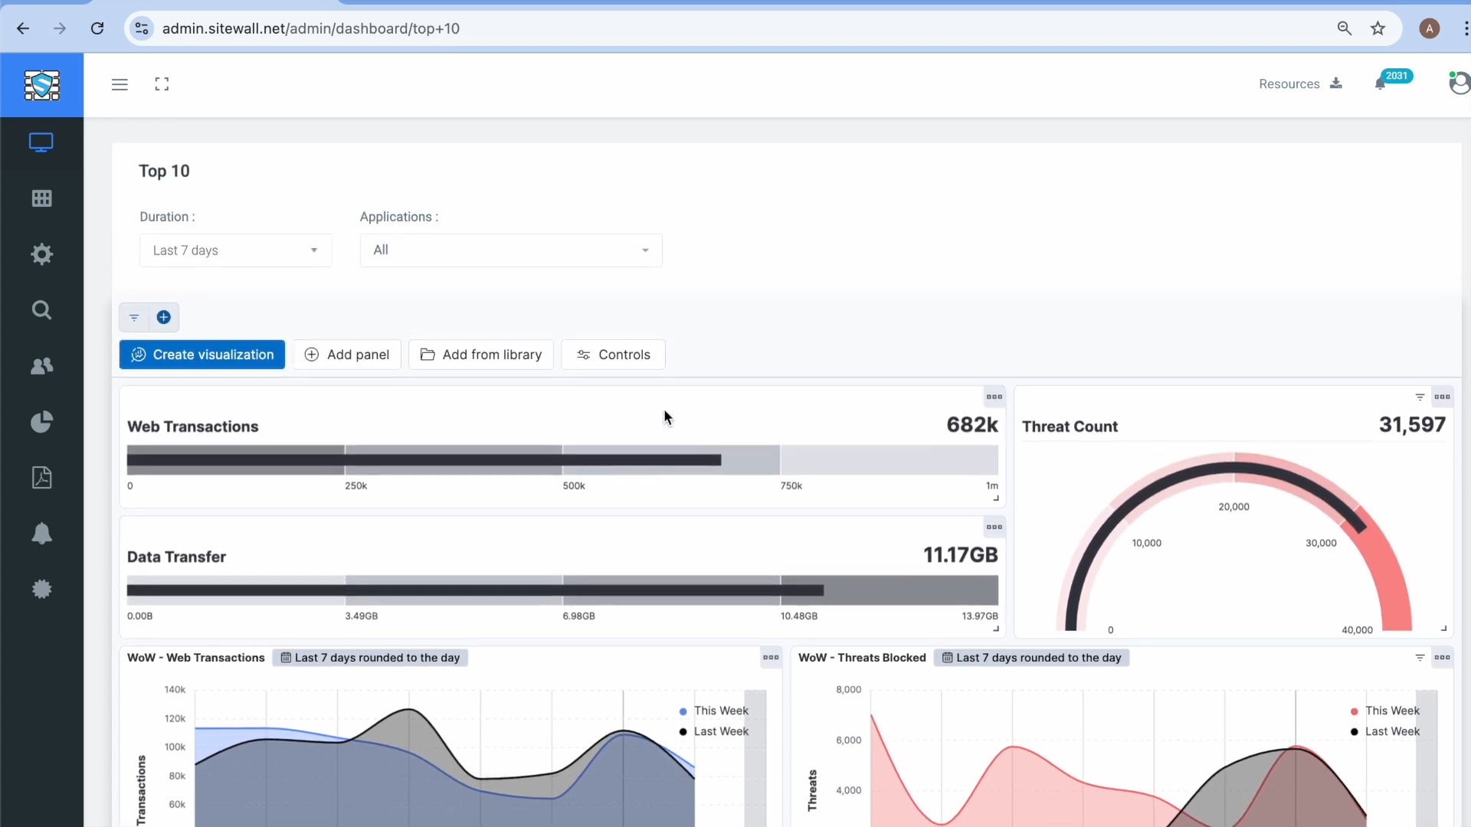Viewport: 1471px width, 827px height.
Task: Open Web Transactions panel options menu
Action: [994, 397]
